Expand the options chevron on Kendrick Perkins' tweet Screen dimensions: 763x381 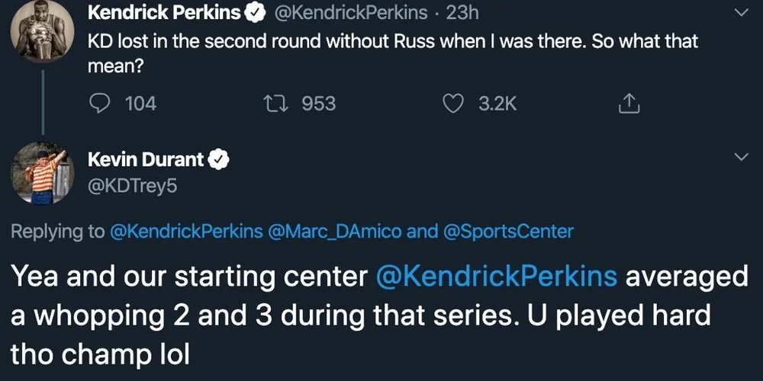point(741,12)
